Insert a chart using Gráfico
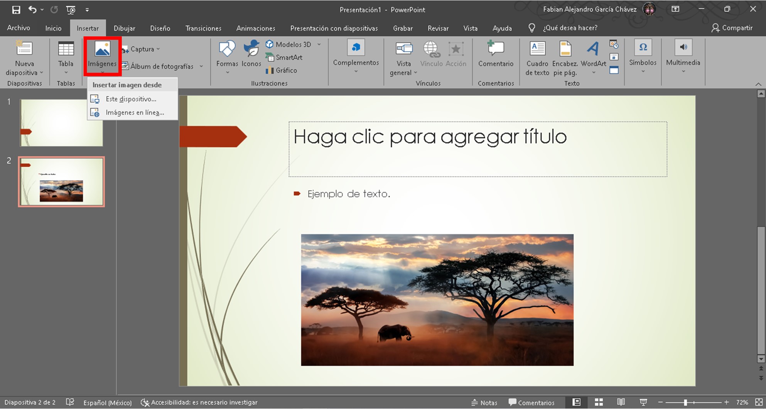 [x=286, y=70]
